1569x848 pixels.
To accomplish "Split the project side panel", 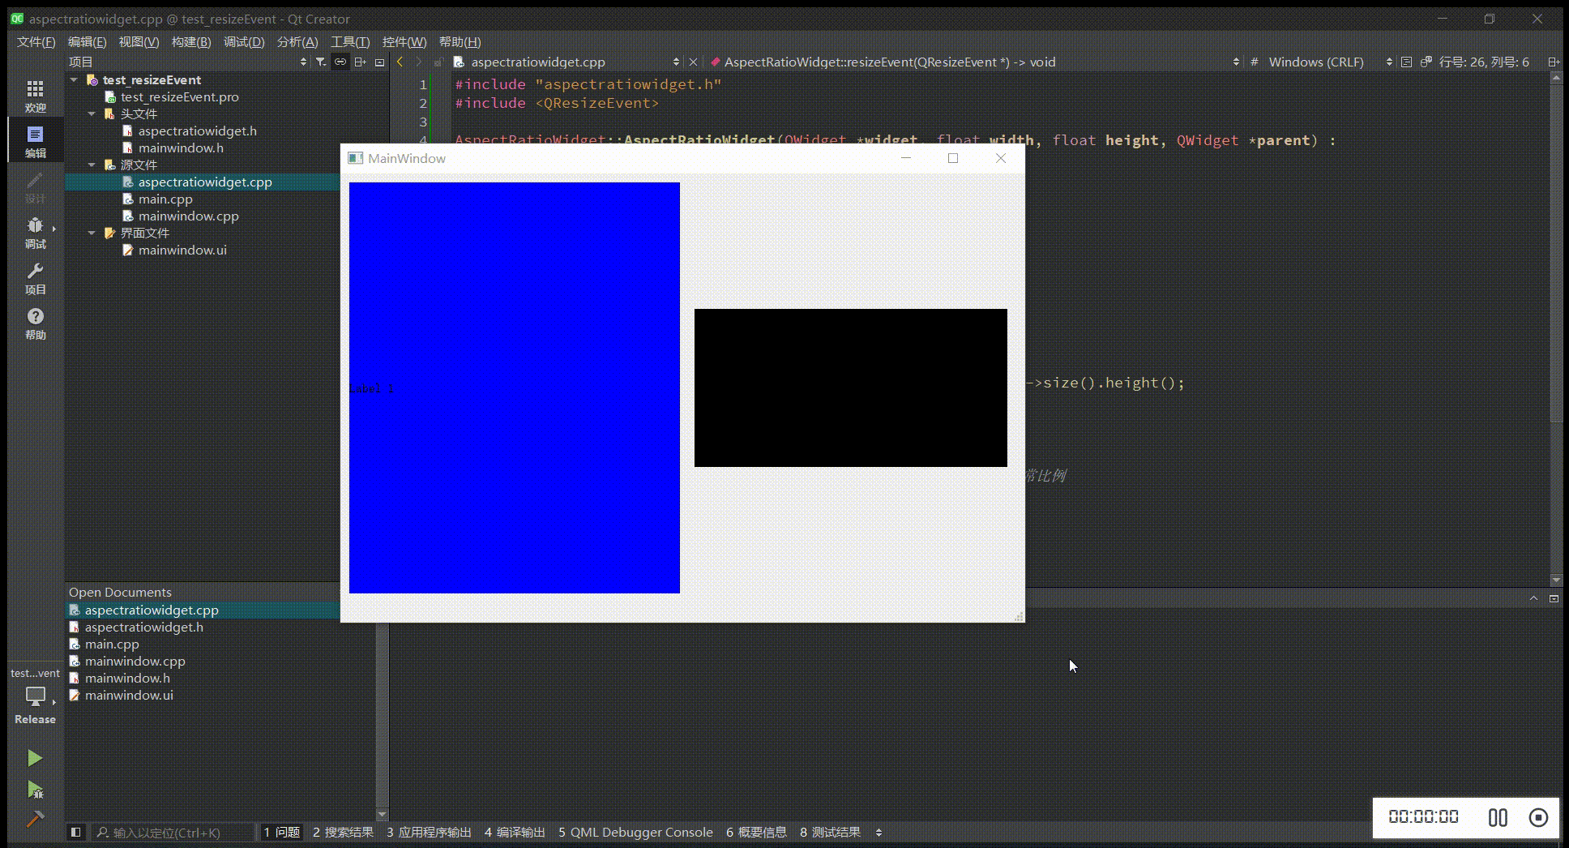I will [x=361, y=62].
